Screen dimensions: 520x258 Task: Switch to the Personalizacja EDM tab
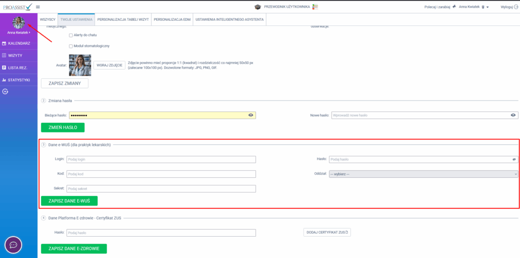pos(172,19)
